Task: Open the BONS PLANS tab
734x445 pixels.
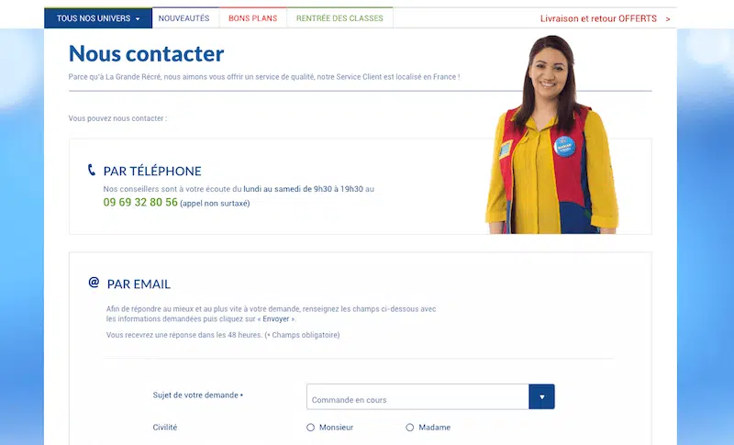Action: point(253,18)
